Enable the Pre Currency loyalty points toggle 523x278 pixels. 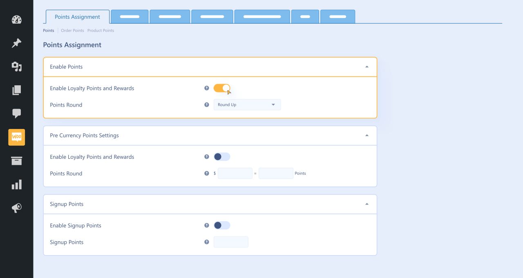[x=222, y=156]
